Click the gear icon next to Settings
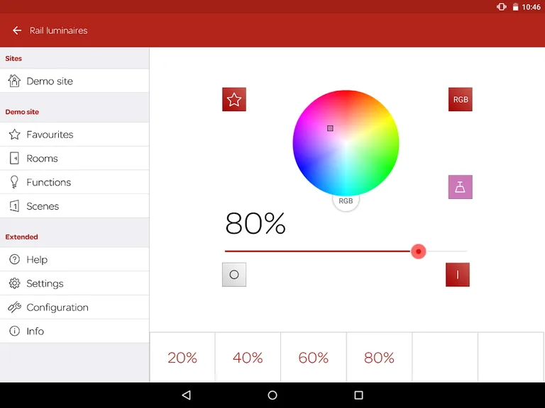Image resolution: width=545 pixels, height=408 pixels. coord(14,283)
